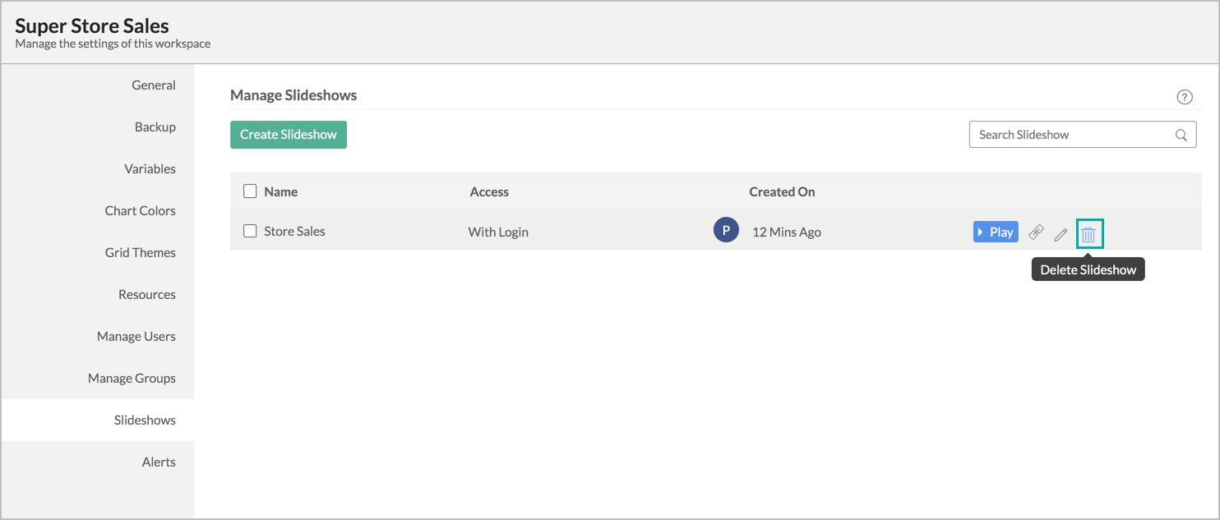
Task: Open the Alerts section
Action: (x=159, y=462)
